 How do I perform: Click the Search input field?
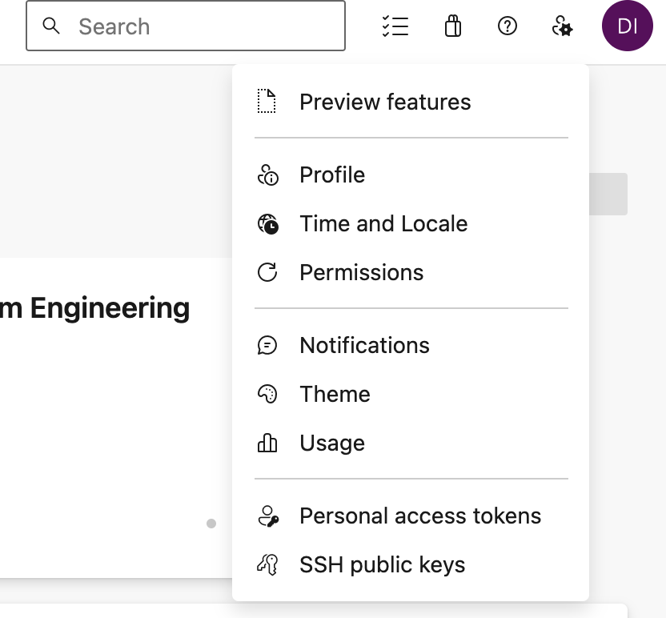pos(186,26)
